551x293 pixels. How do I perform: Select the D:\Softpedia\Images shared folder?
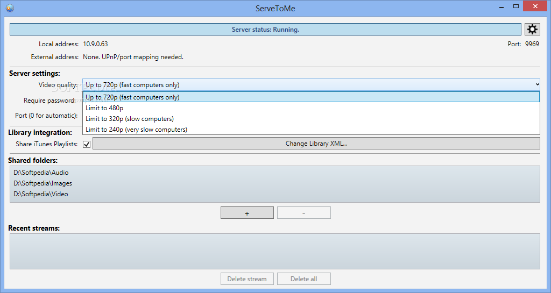43,183
